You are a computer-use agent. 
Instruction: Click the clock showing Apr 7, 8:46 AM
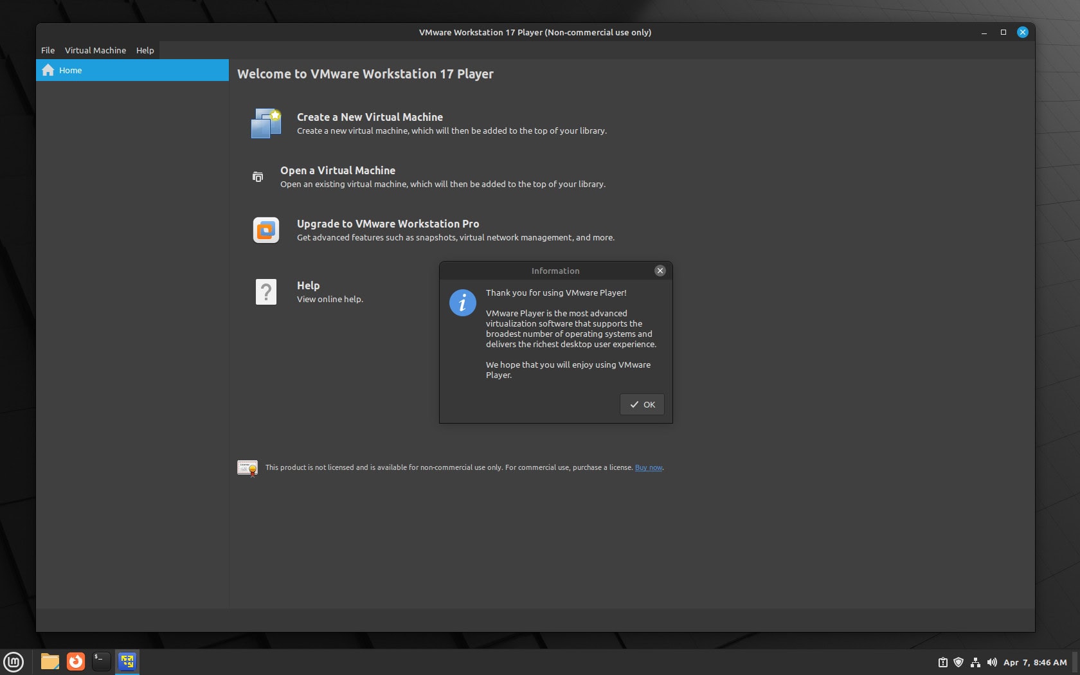click(x=1034, y=661)
